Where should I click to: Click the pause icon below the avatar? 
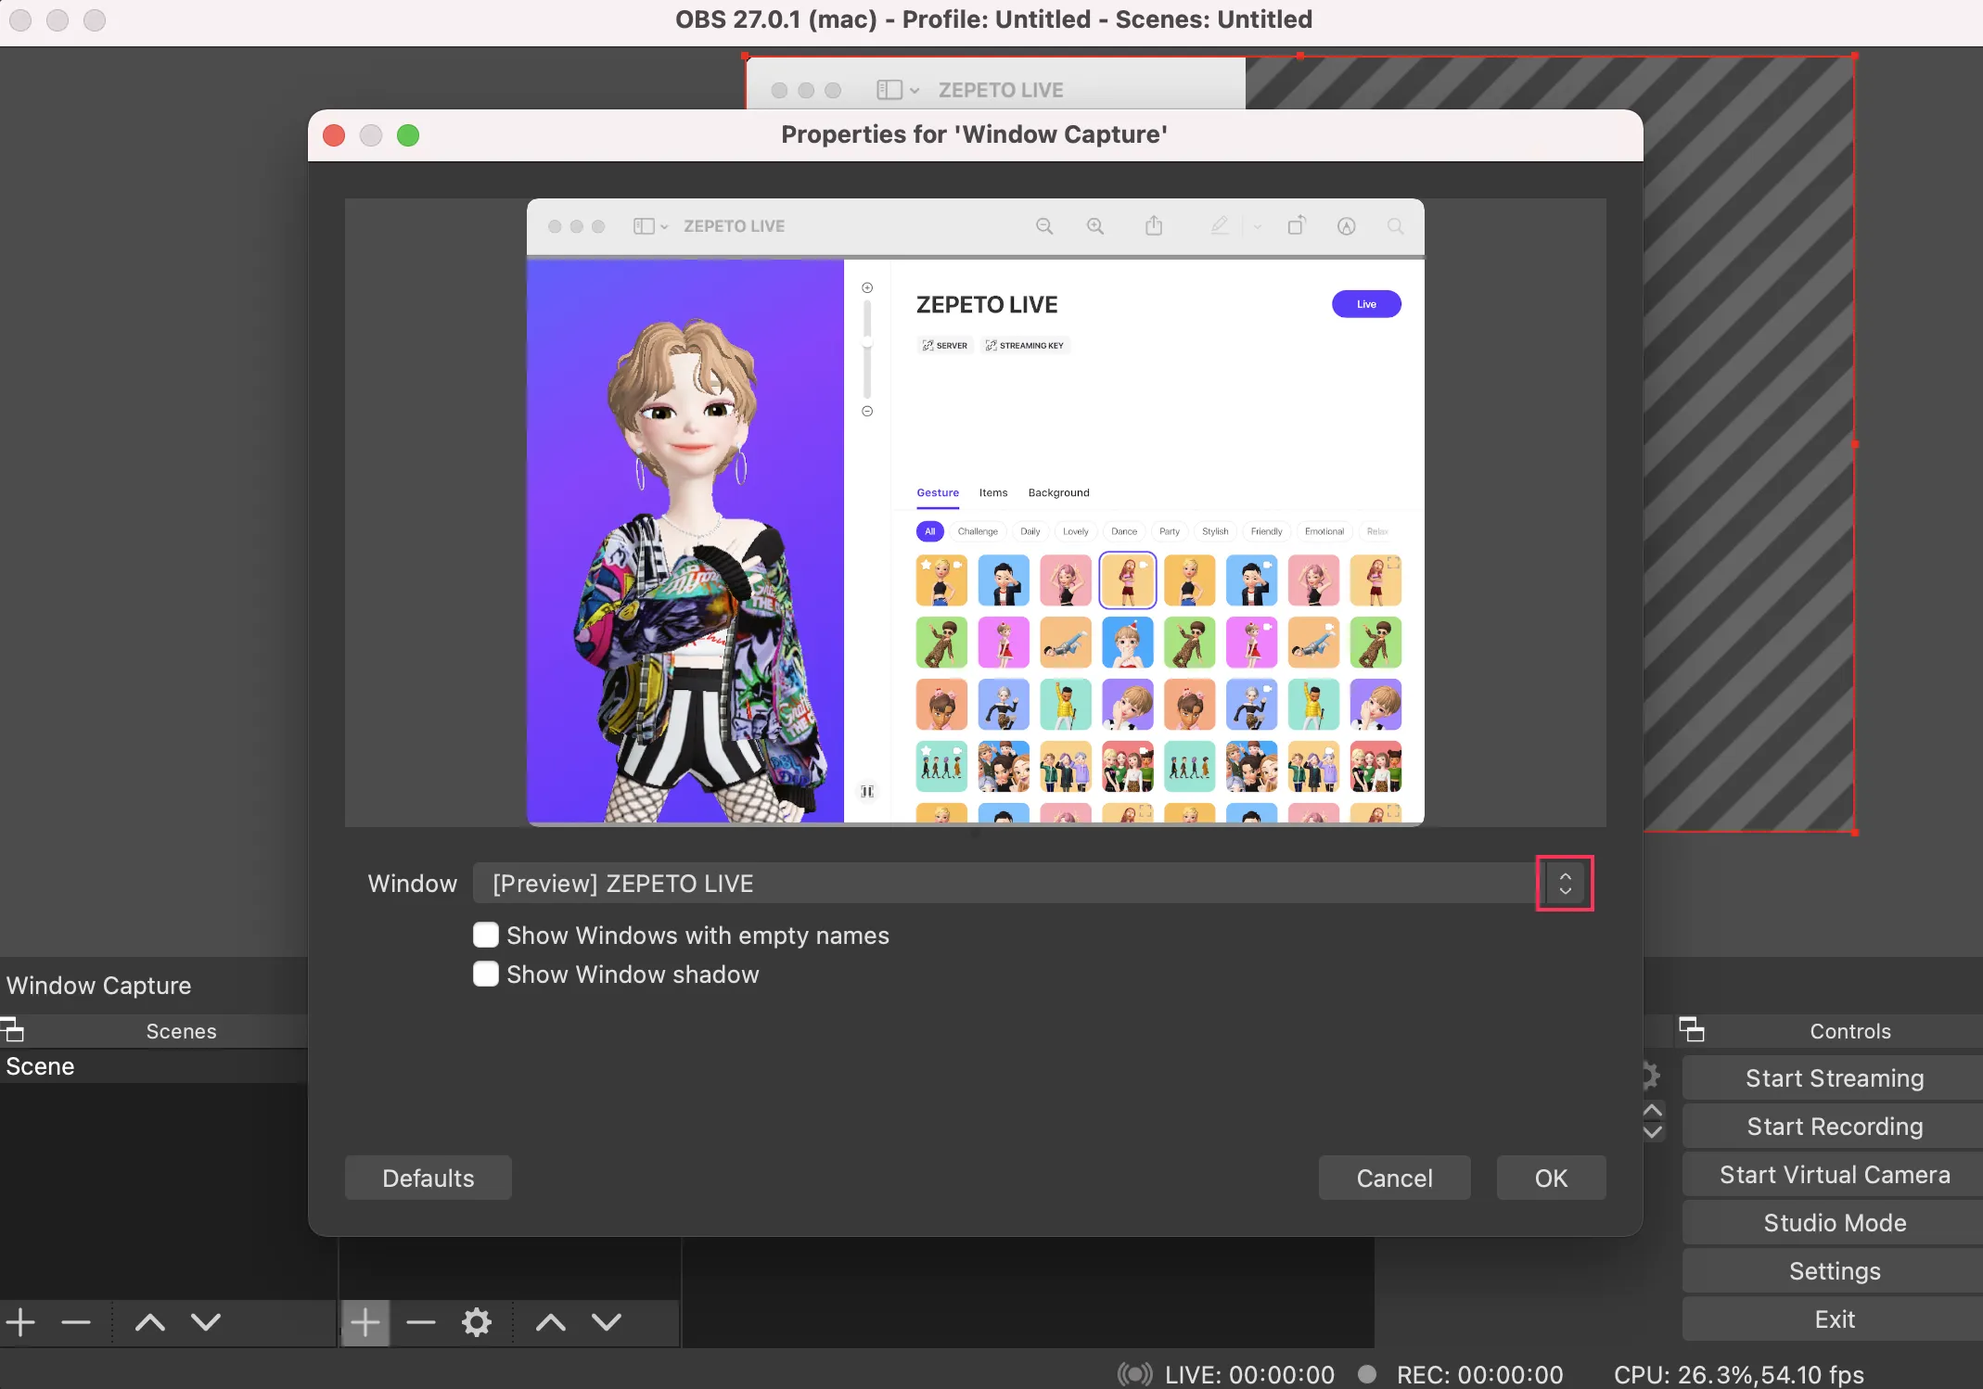point(867,791)
